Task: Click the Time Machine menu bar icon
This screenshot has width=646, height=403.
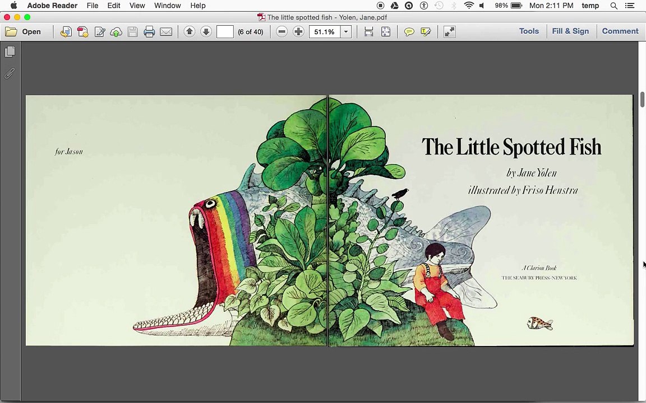Action: (439, 6)
